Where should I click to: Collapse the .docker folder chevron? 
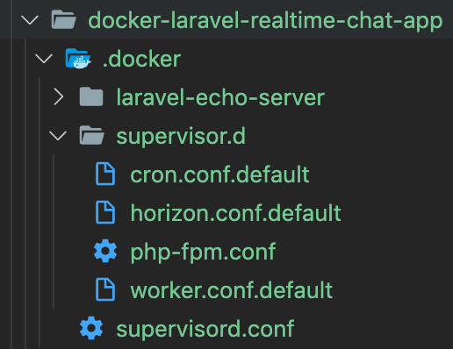[x=44, y=59]
